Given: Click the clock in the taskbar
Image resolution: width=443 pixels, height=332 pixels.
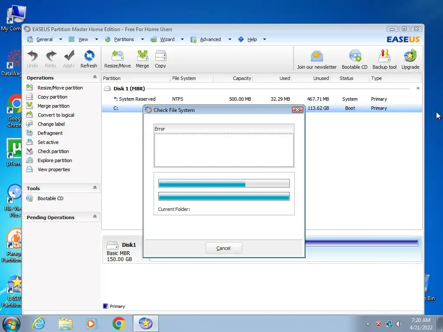Looking at the screenshot, I should (421, 324).
